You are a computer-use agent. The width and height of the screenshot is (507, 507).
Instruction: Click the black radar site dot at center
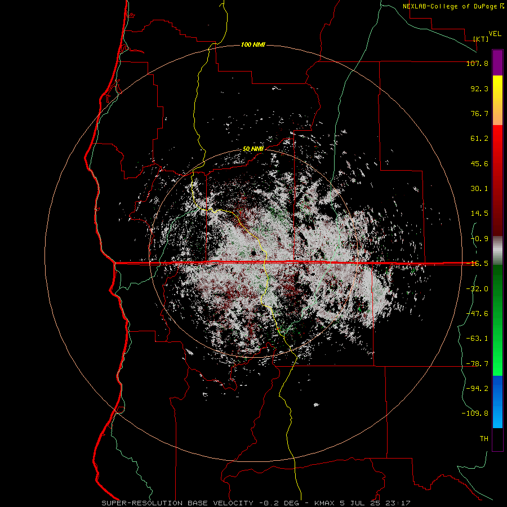[253, 253]
